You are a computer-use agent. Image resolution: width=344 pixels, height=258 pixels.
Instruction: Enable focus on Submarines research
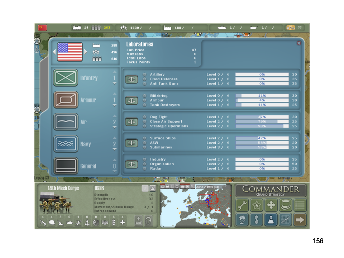[x=144, y=147]
